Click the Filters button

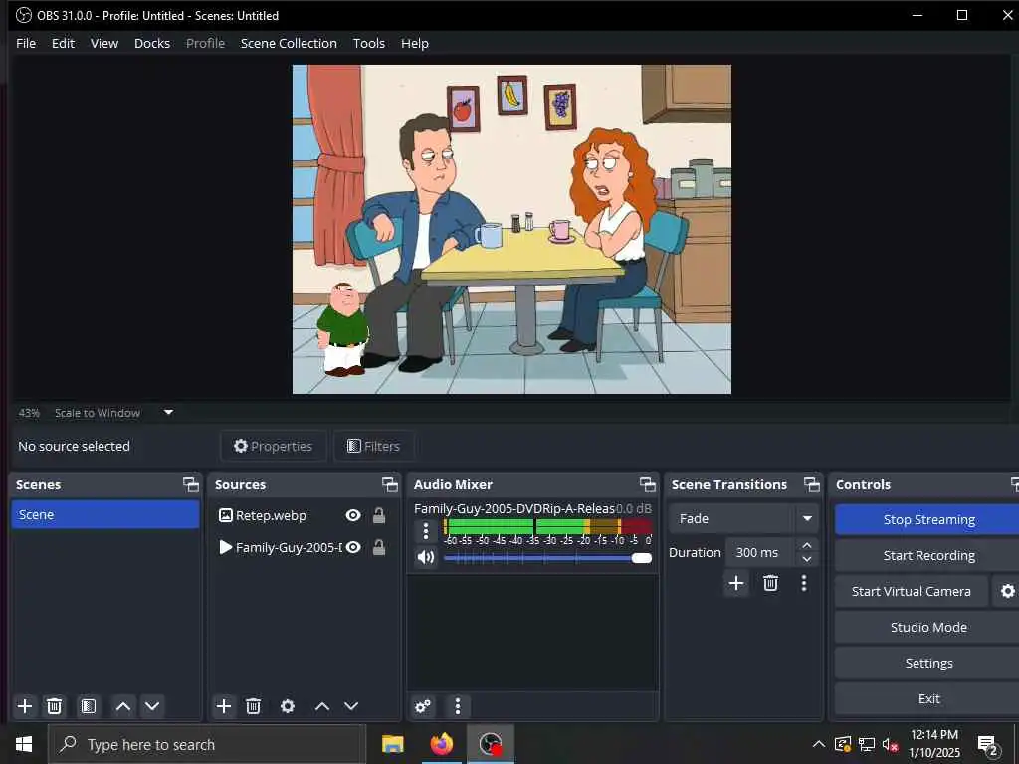[374, 446]
